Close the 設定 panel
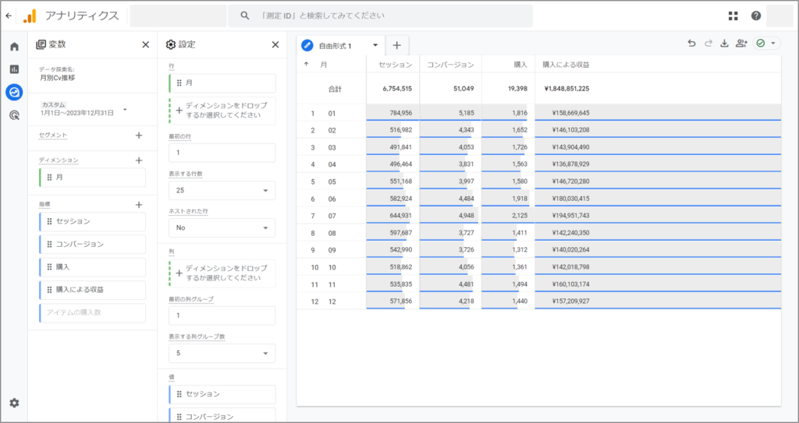 [275, 45]
